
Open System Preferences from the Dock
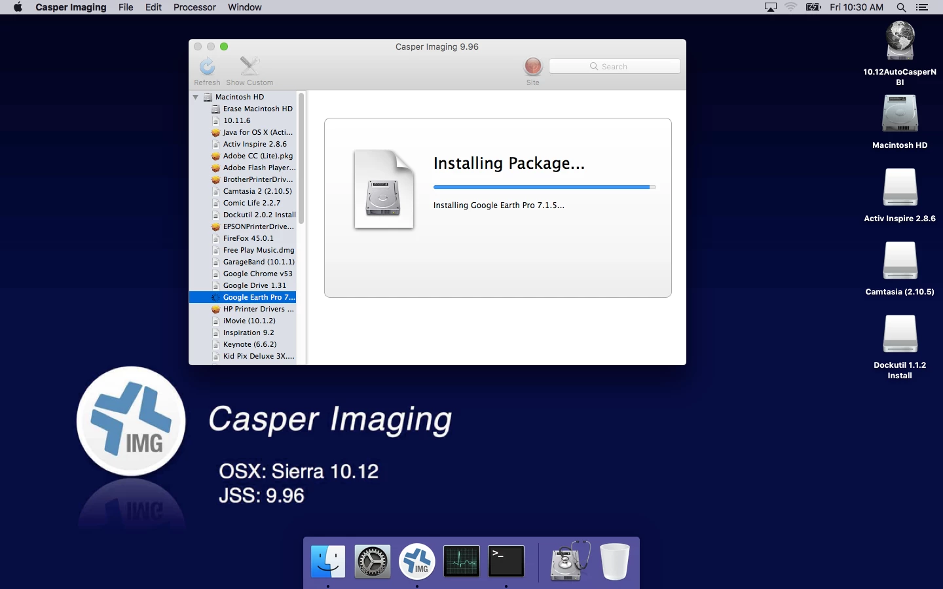[373, 562]
